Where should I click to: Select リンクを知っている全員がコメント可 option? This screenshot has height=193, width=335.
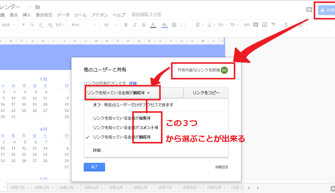tap(125, 127)
